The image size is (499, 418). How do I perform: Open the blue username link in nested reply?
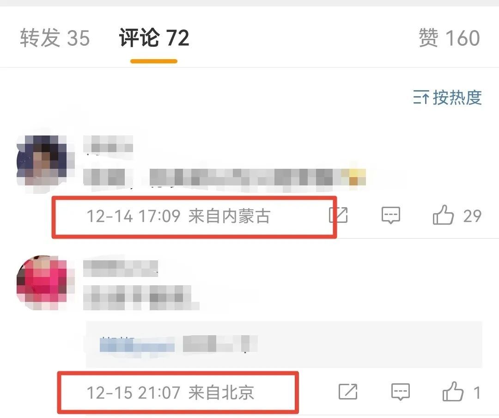tap(137, 344)
